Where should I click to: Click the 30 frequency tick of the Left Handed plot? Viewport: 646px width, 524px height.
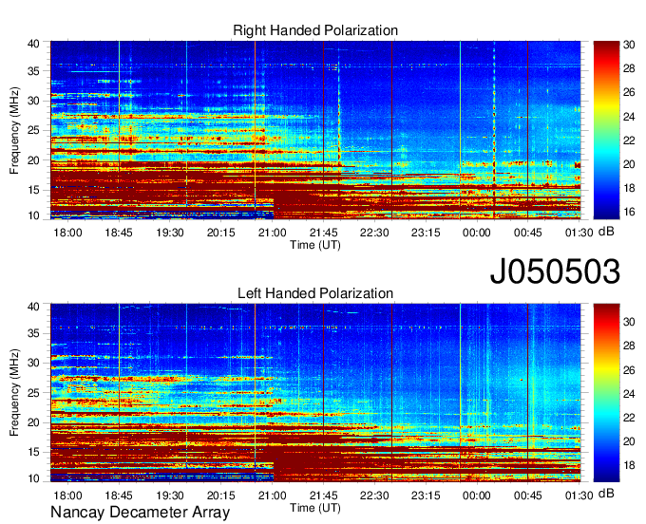34,363
